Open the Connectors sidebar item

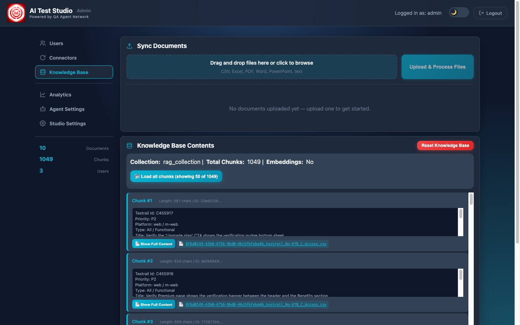(74, 58)
